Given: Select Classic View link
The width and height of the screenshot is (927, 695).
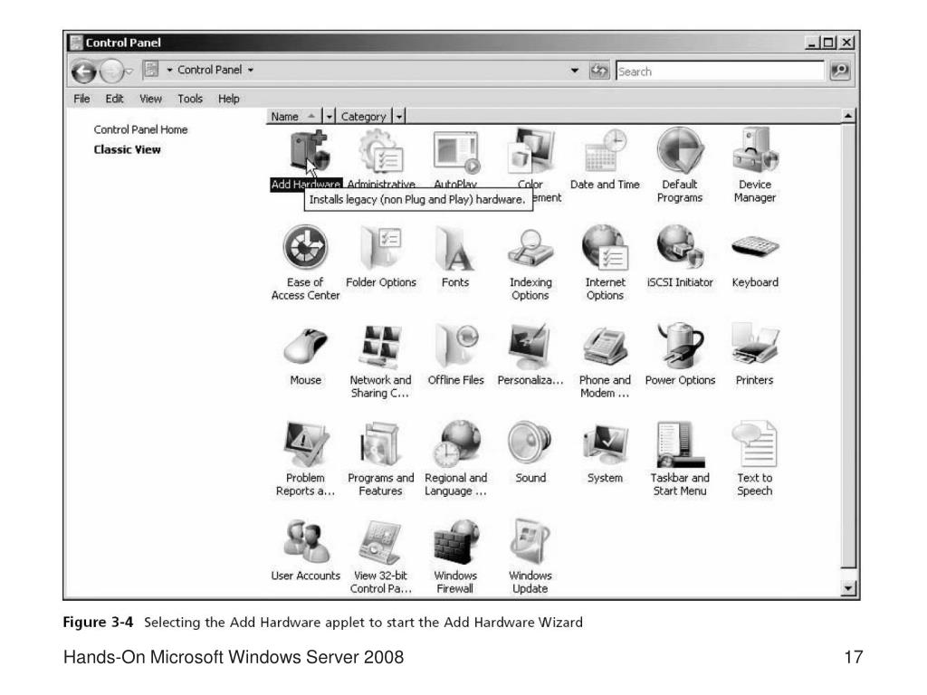Looking at the screenshot, I should (x=127, y=149).
